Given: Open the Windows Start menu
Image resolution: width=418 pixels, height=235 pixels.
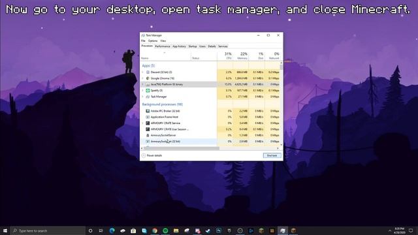Looking at the screenshot, I should click(x=5, y=230).
